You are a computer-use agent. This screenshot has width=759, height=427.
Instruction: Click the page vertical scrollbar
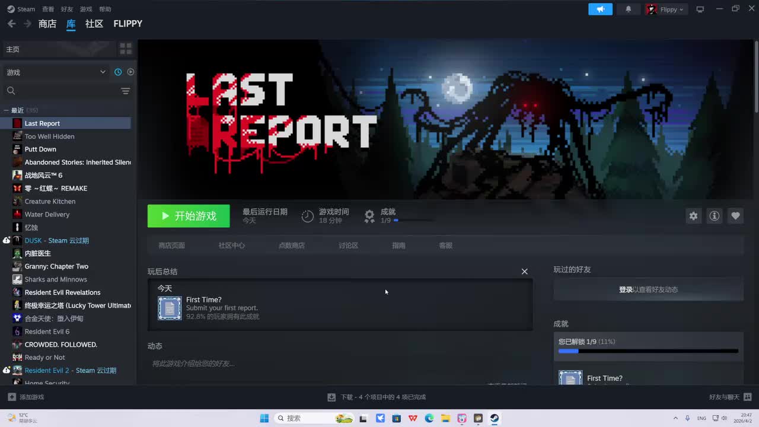pos(756,77)
